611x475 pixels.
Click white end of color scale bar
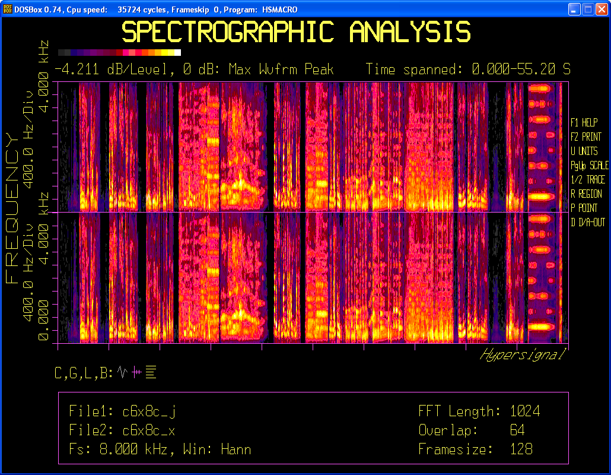coord(177,52)
